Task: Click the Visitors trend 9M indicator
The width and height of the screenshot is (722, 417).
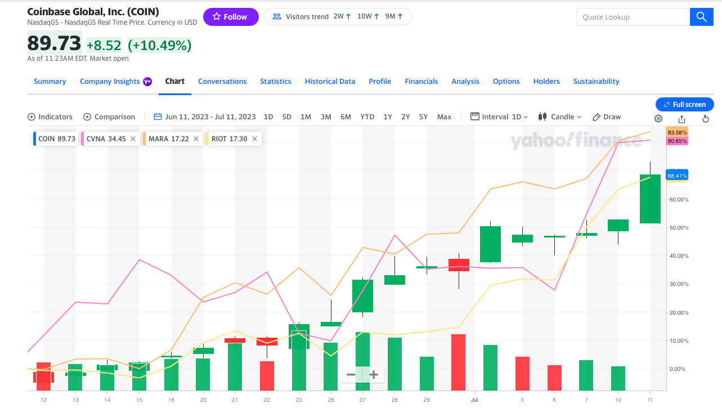Action: pyautogui.click(x=394, y=17)
